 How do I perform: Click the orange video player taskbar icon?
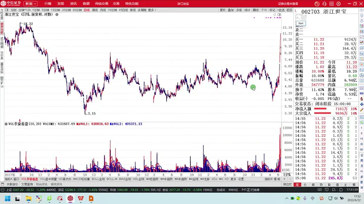[91, 198]
